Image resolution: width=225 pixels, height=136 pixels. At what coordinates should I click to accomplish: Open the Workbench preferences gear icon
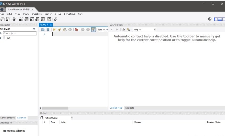point(210,19)
